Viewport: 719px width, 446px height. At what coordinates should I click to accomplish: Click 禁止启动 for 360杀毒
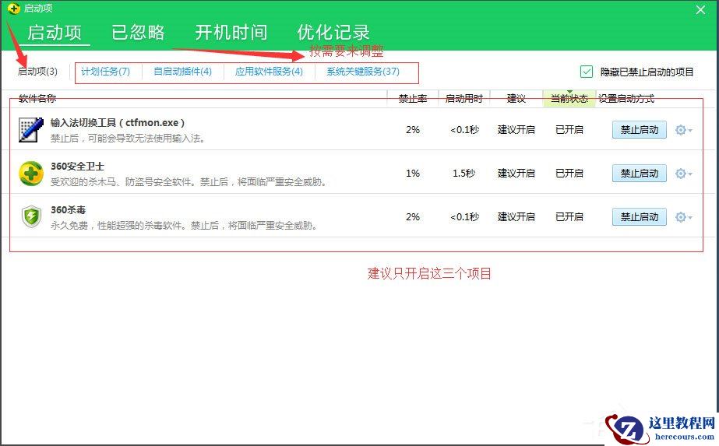[640, 217]
